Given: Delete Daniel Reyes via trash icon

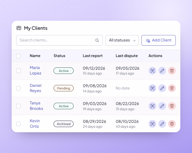Looking at the screenshot, I should tap(172, 88).
